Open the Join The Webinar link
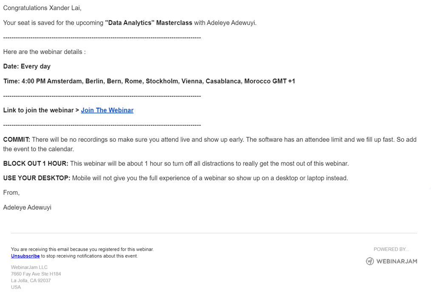The image size is (431, 297). [107, 110]
